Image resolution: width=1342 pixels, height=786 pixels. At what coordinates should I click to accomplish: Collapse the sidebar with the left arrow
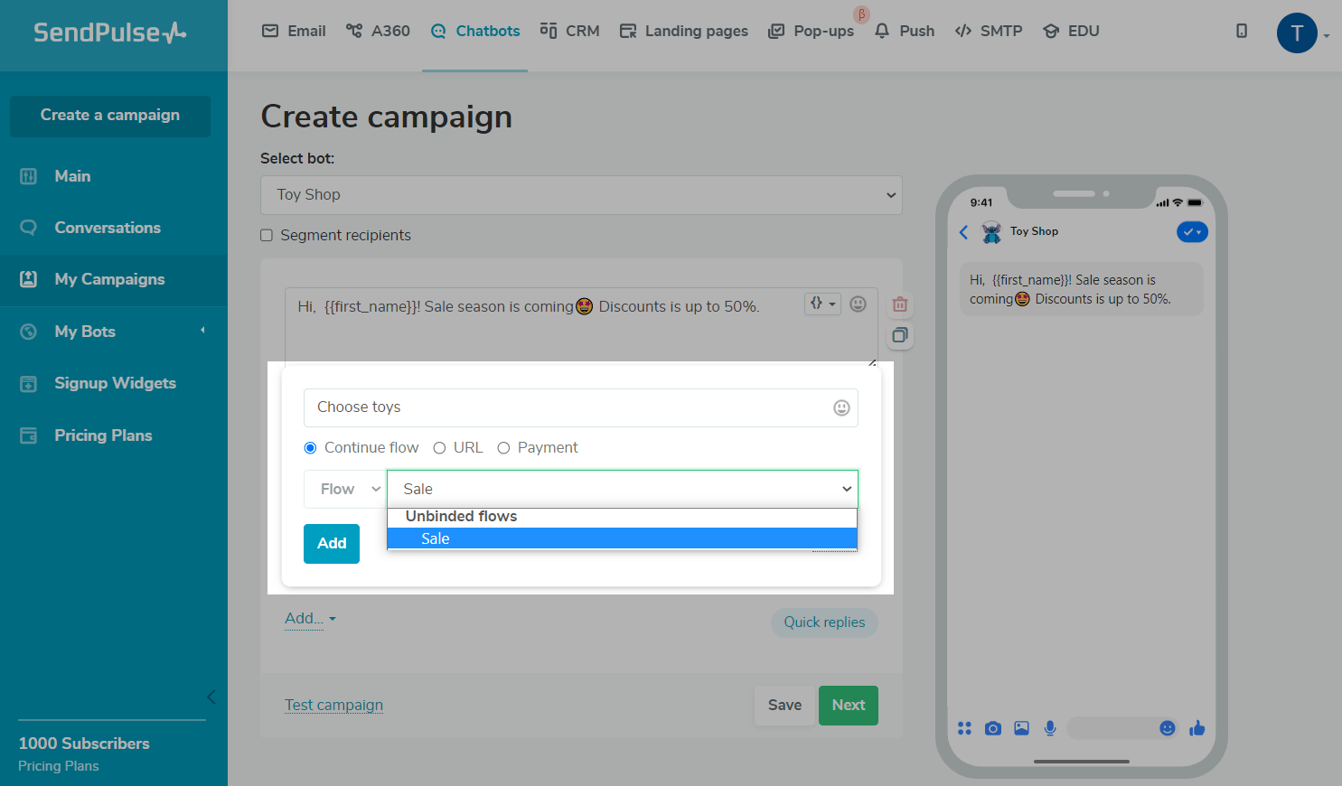point(211,697)
